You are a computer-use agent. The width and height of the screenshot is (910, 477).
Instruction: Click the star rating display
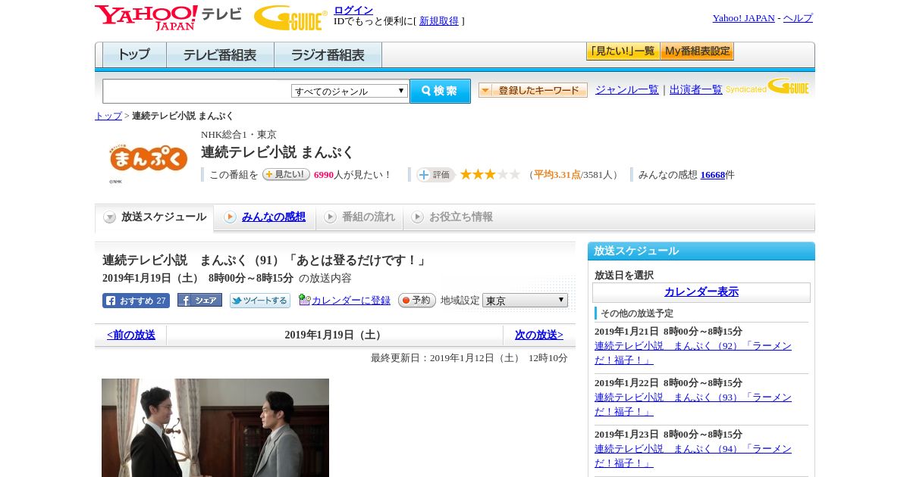(490, 174)
